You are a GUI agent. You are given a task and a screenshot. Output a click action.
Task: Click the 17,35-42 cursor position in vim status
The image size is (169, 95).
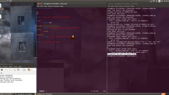pyautogui.click(x=95, y=91)
